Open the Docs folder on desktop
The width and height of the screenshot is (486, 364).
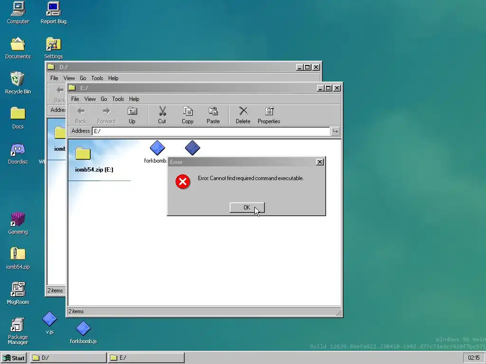pyautogui.click(x=18, y=118)
